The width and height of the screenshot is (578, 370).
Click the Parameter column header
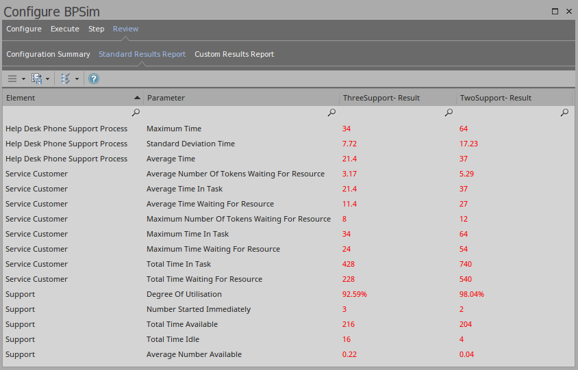pyautogui.click(x=240, y=98)
